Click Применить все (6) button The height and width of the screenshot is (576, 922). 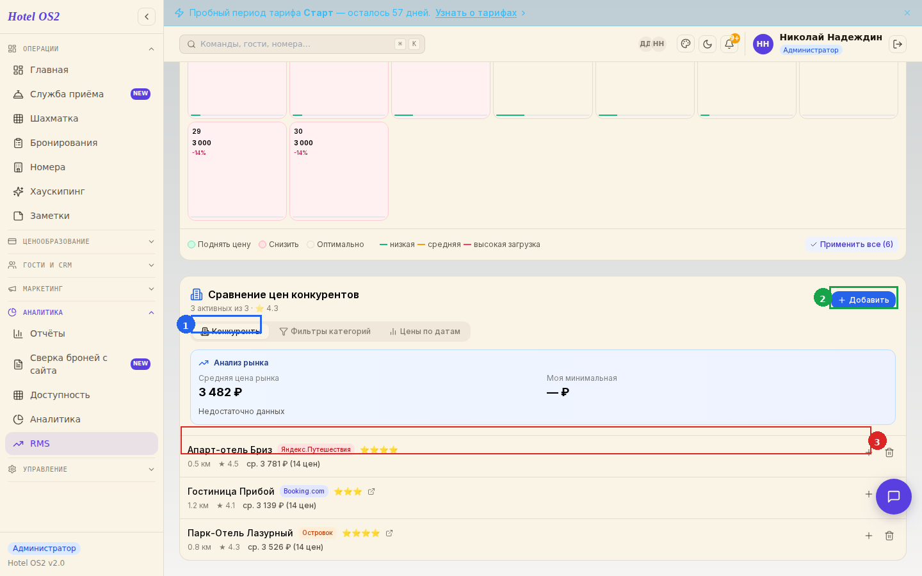coord(852,244)
